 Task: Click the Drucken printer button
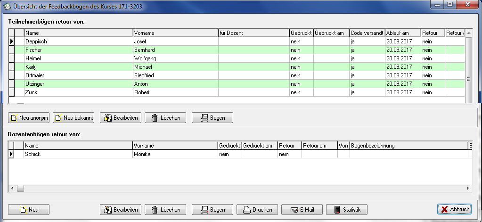click(x=257, y=210)
